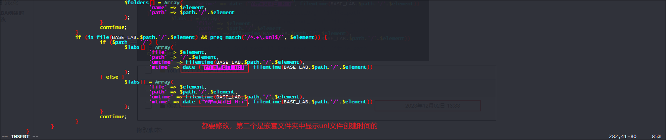Place cursor in magenta-highlighted date format string
The image size is (666, 140).
(x=223, y=67)
